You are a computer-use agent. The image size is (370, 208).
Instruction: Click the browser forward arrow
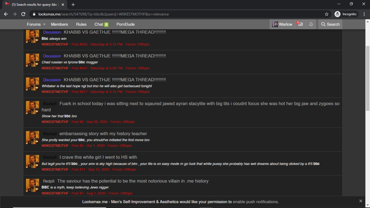[15, 14]
